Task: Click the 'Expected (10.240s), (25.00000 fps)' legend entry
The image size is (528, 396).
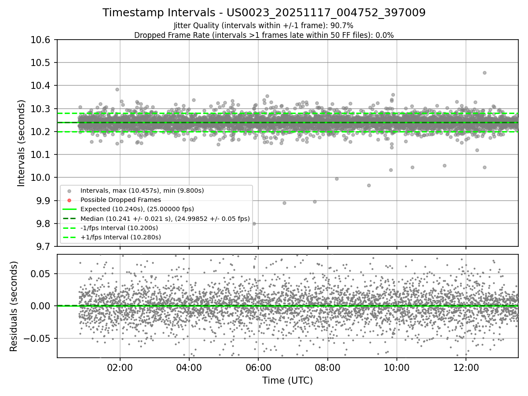Action: point(137,209)
